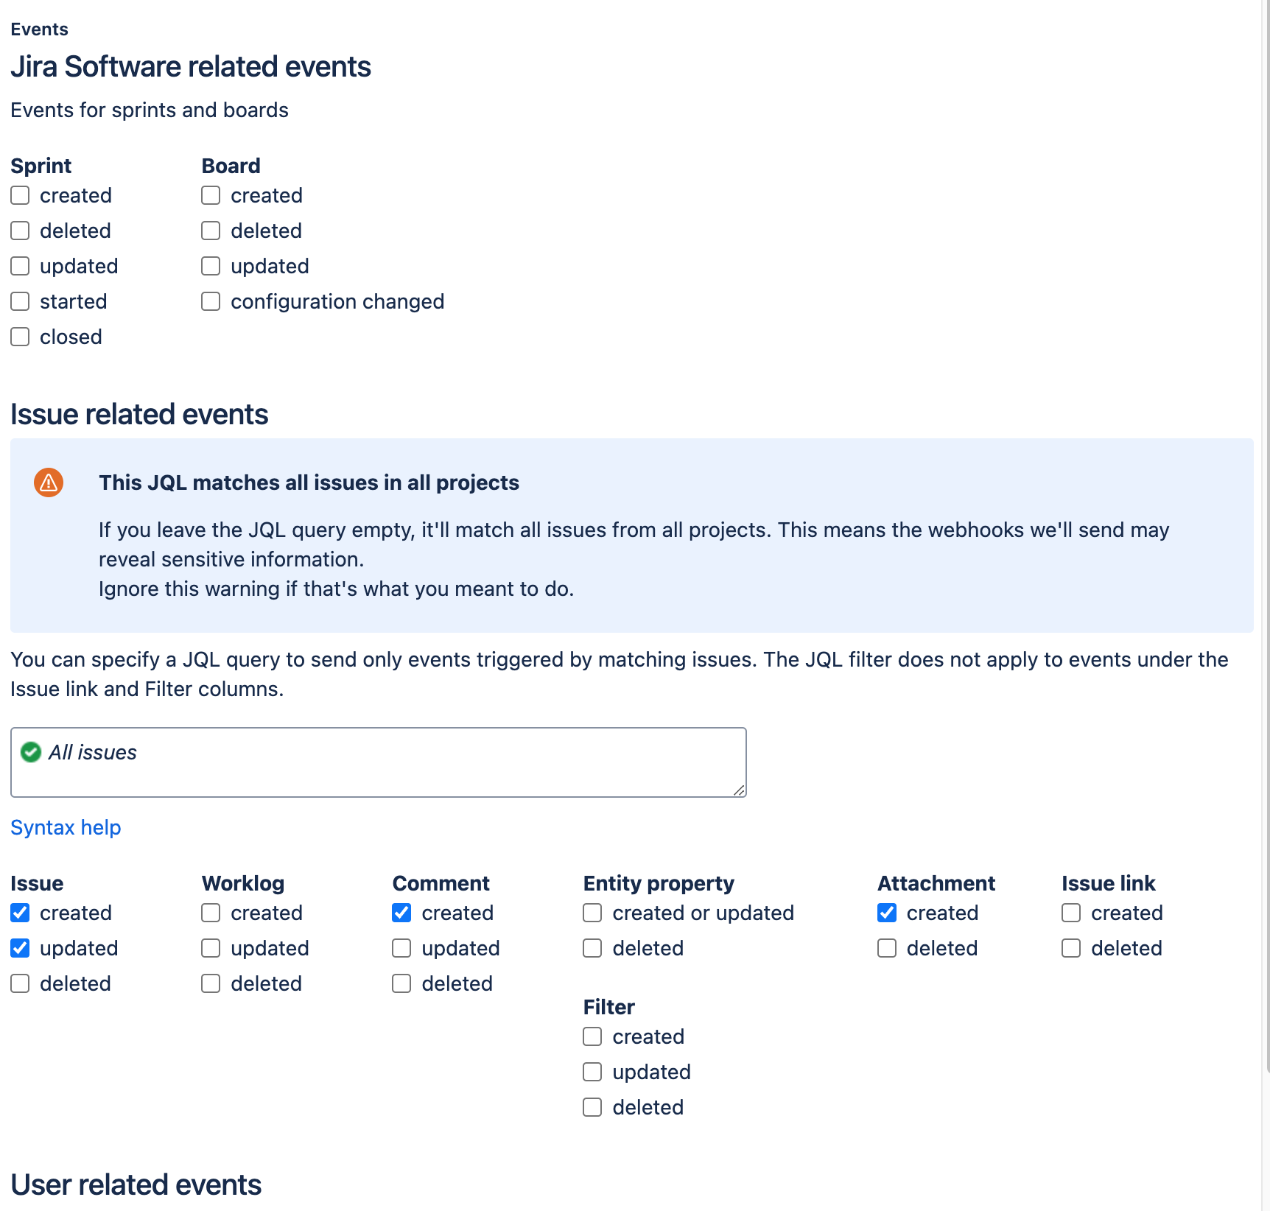1270x1211 pixels.
Task: Click the green status icon in JQL field
Action: pyautogui.click(x=30, y=752)
